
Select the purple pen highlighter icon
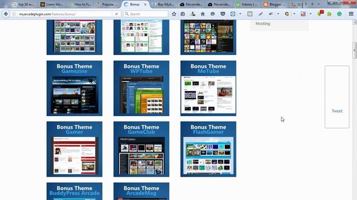260,14
